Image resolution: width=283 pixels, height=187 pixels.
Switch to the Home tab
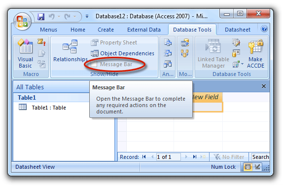[x=78, y=30]
